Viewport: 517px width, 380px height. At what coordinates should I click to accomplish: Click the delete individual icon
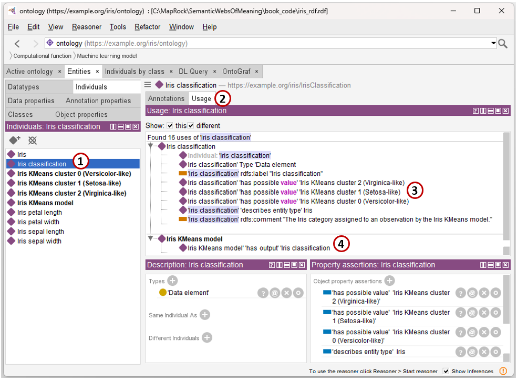point(33,141)
